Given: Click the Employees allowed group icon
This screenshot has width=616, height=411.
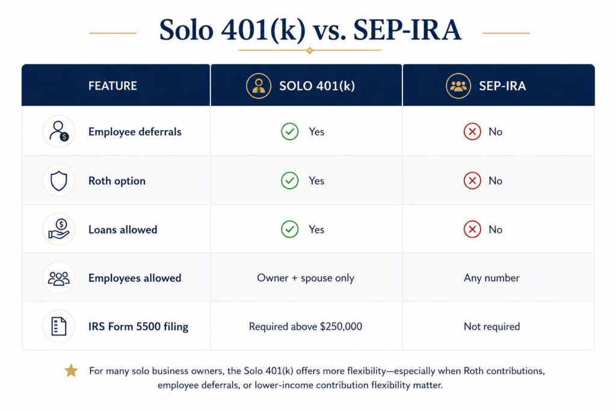Looking at the screenshot, I should [59, 278].
